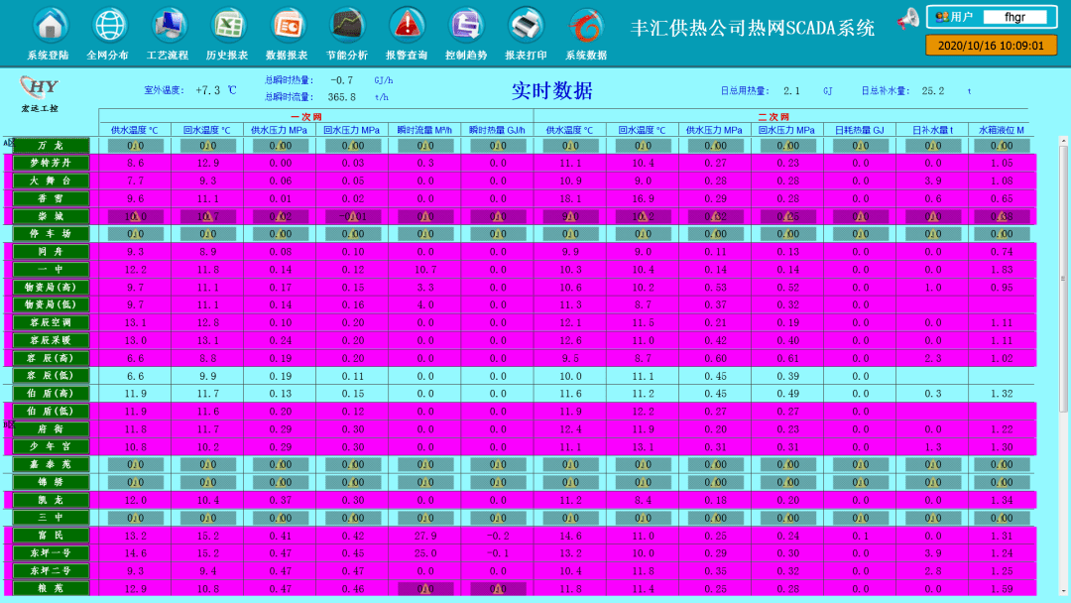Open 系统数据 red swirl icon
Screen dimensions: 1071x603
(586, 25)
